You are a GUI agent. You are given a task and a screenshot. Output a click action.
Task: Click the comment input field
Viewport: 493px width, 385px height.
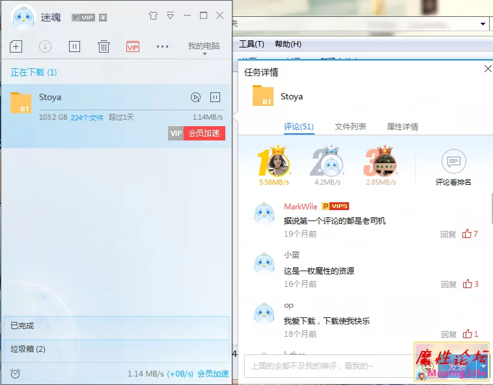point(329,366)
